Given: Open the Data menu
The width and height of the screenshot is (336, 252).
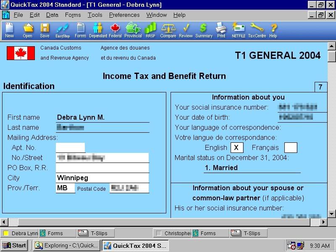Looking at the screenshot, I should (52, 15).
